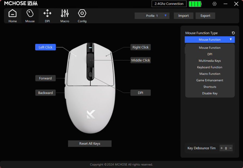Click the Mouse Function Type heading
The height and width of the screenshot is (168, 243).
point(201,33)
